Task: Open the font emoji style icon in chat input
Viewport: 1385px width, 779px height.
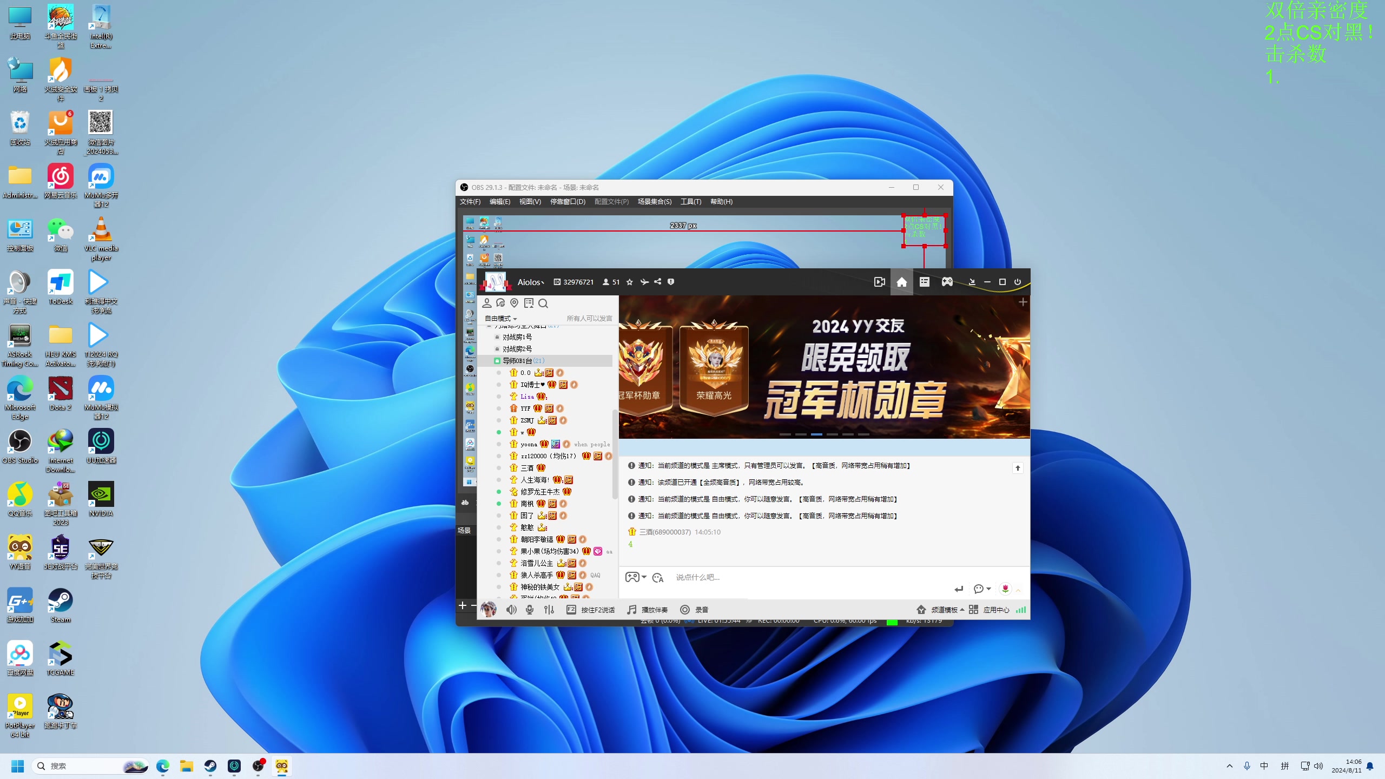Action: [657, 578]
